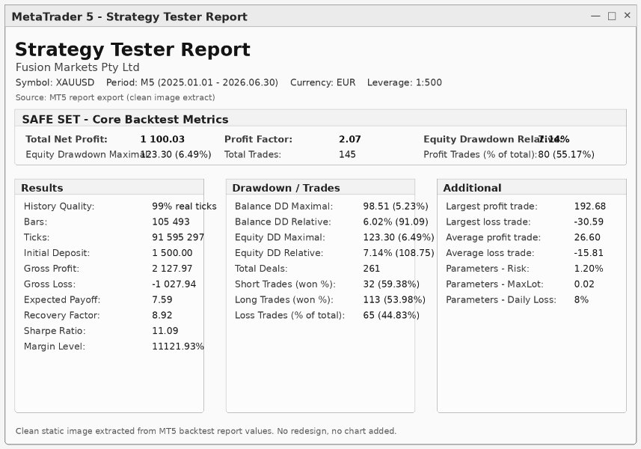Select the Profit Trades value 80 (55.17%)
Image resolution: width=641 pixels, height=449 pixels.
point(566,155)
